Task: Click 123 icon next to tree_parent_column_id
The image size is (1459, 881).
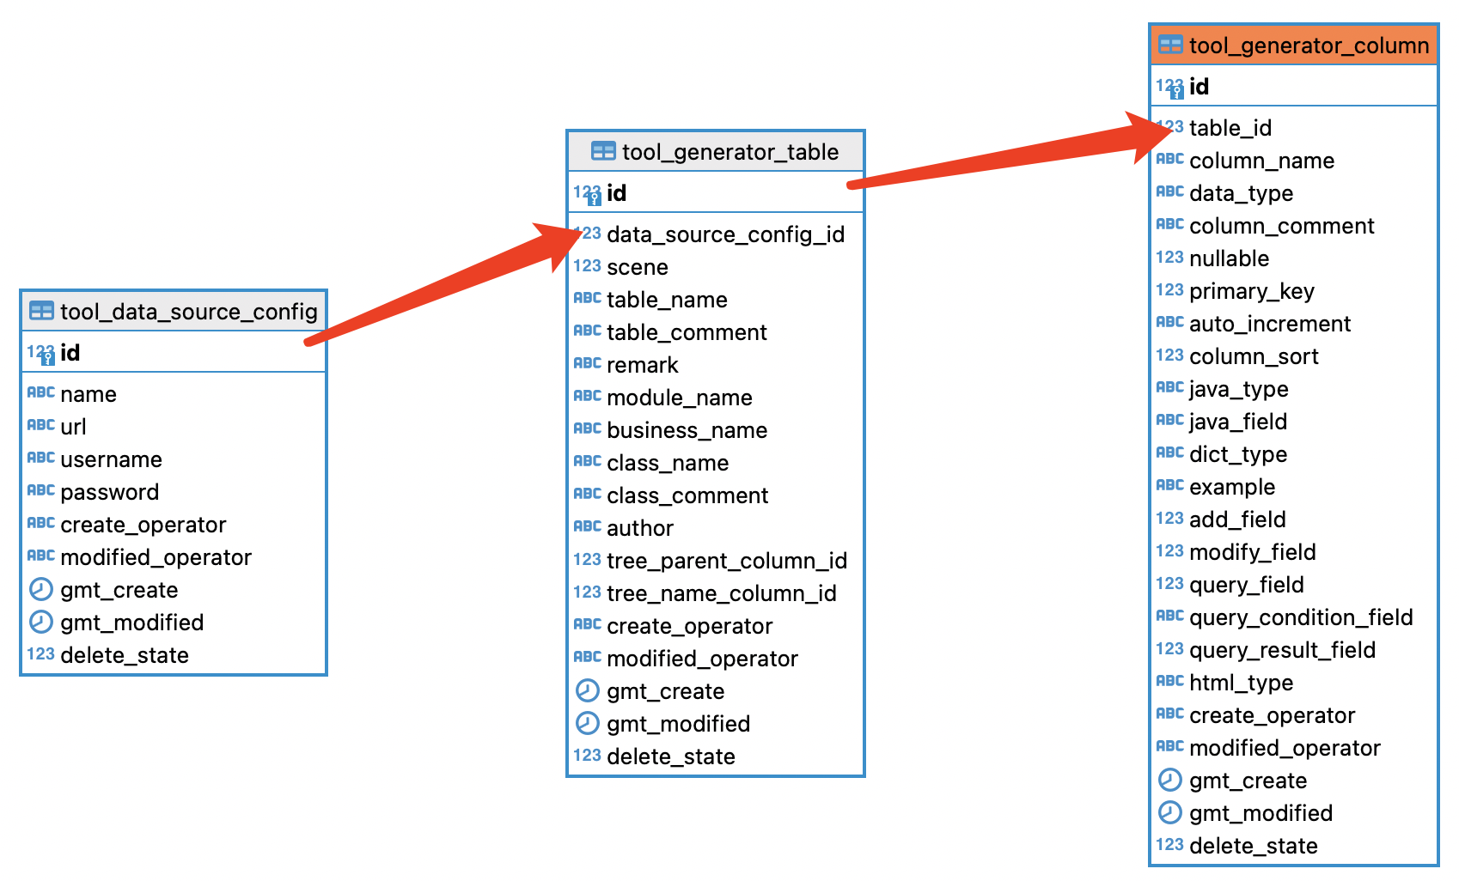Action: click(588, 559)
